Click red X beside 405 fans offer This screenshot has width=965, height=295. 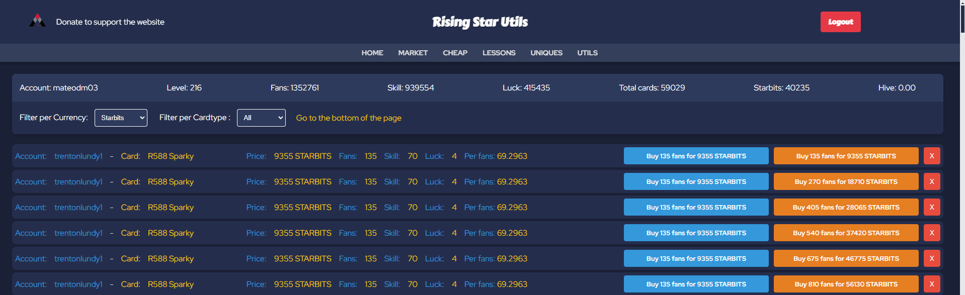[x=932, y=207]
